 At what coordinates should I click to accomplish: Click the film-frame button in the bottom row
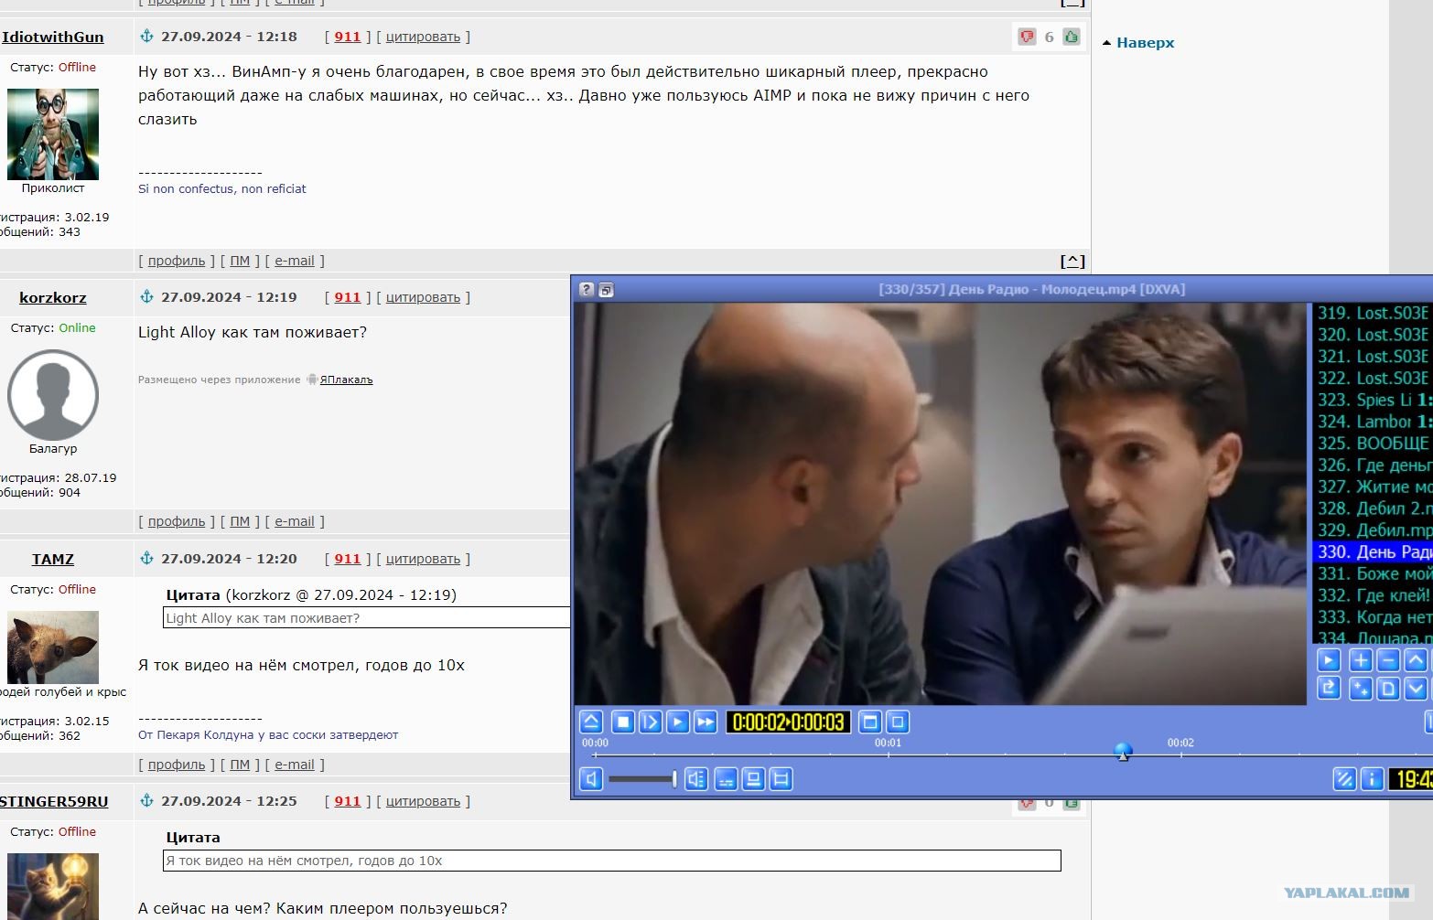(781, 778)
